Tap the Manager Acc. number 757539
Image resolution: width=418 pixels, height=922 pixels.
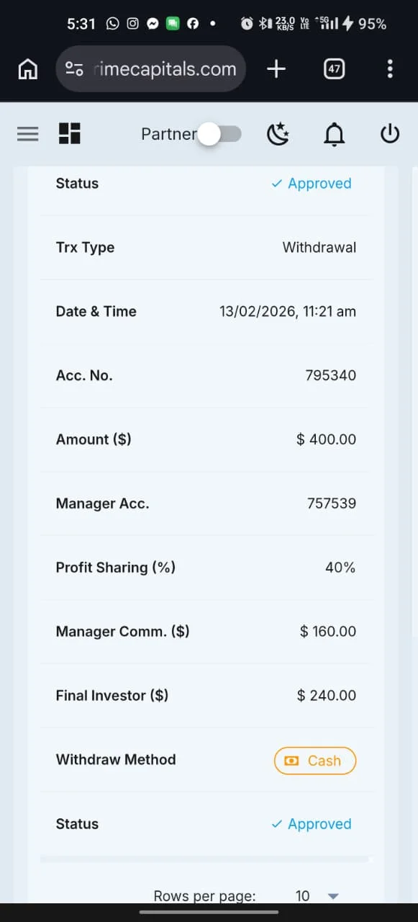[x=332, y=503]
